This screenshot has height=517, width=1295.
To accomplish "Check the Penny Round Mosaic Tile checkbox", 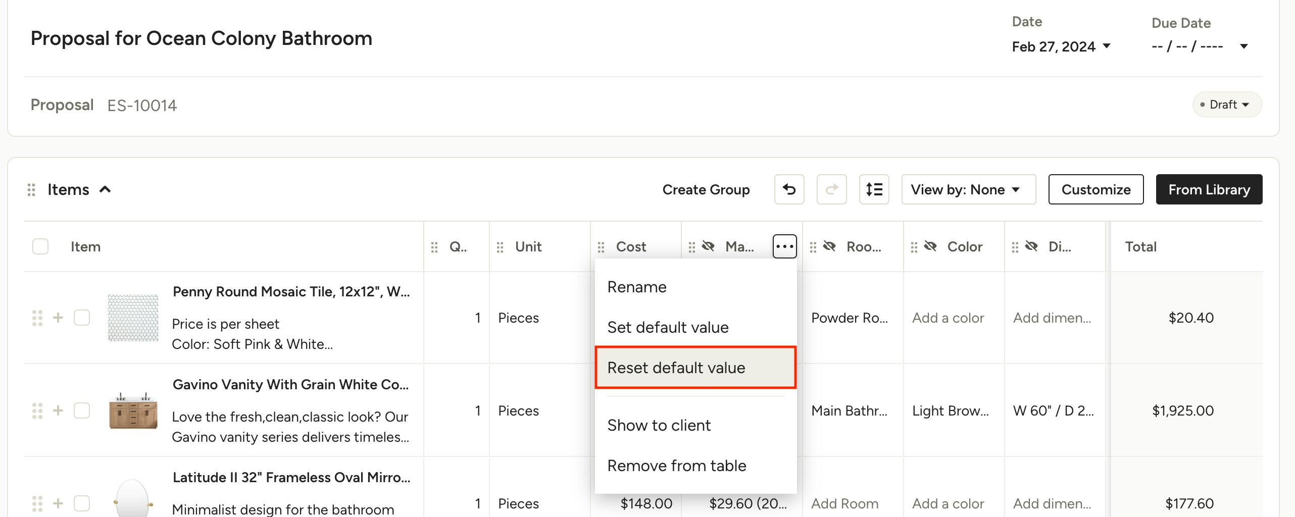I will [82, 318].
